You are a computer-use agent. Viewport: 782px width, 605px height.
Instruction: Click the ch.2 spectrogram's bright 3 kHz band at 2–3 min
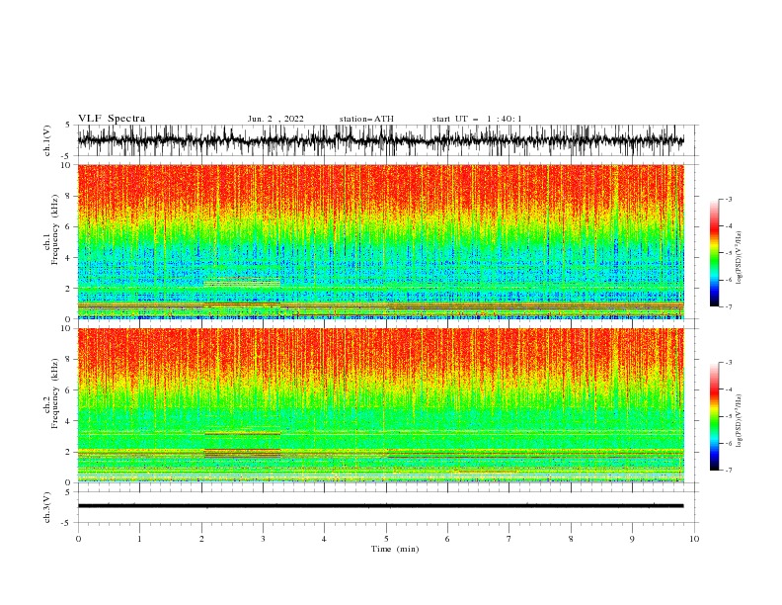(x=242, y=433)
